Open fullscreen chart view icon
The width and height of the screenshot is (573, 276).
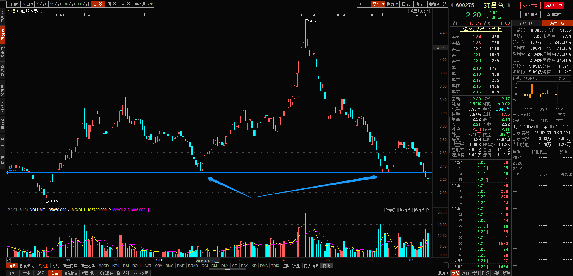pos(445,4)
